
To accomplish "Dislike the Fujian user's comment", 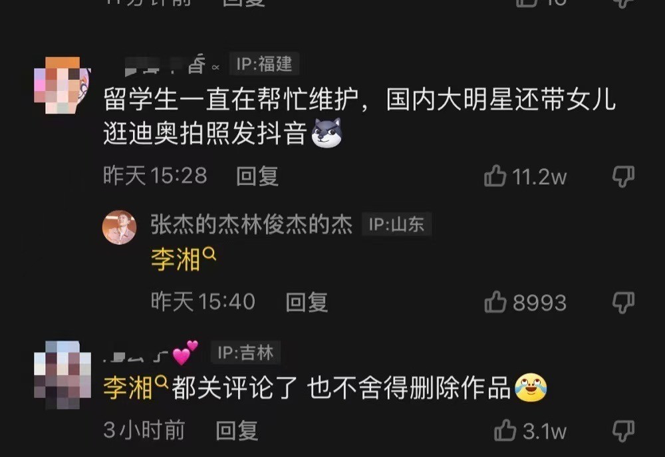I will point(623,176).
